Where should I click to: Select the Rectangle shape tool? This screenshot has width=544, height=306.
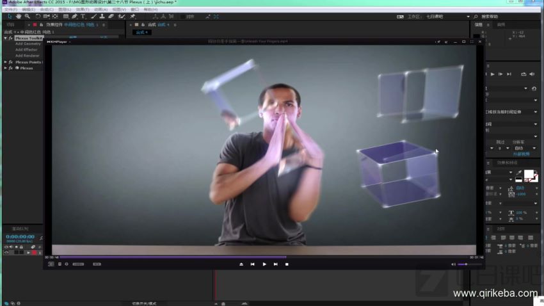click(x=65, y=16)
